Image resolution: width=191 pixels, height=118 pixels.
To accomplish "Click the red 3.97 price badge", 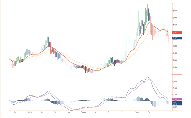I will (x=177, y=33).
